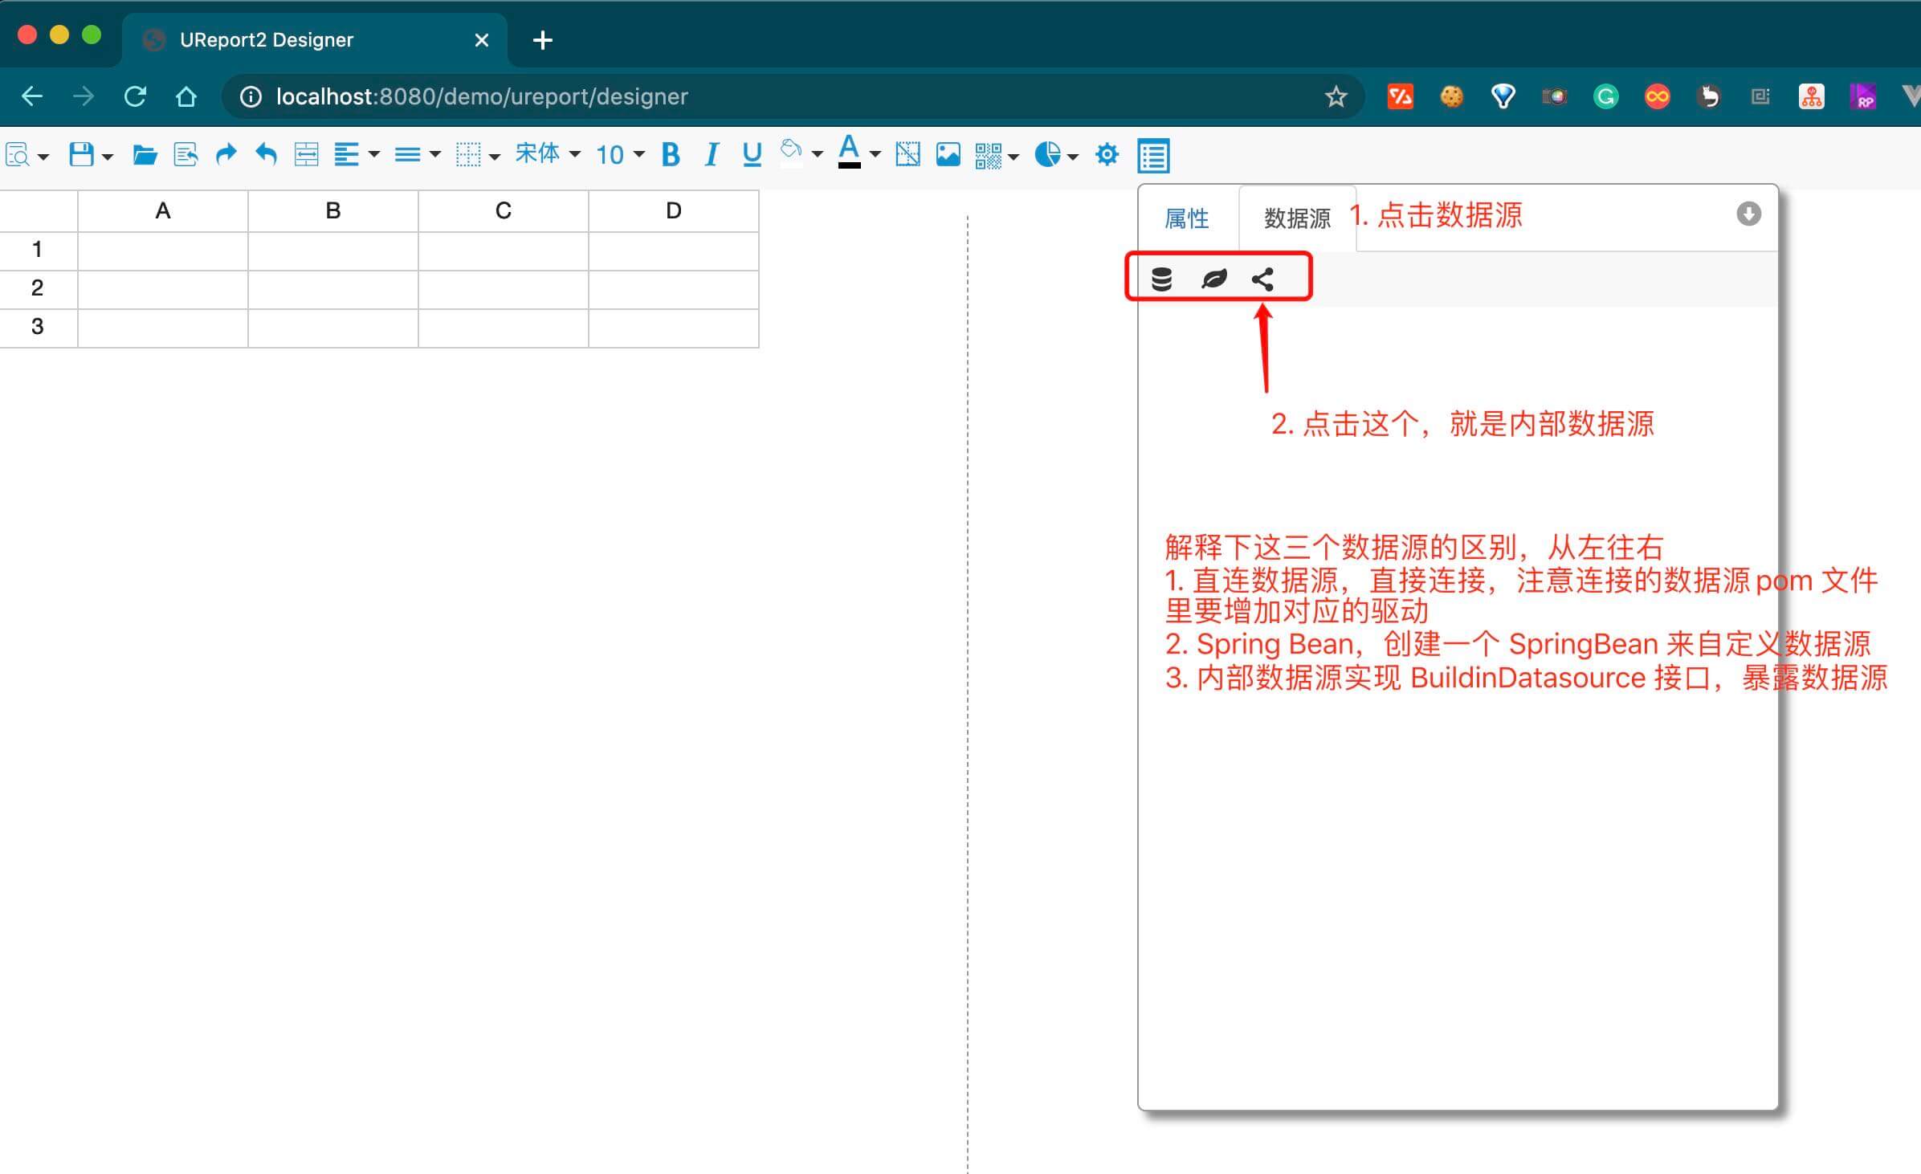Image resolution: width=1921 pixels, height=1174 pixels.
Task: Toggle bold formatting
Action: click(x=671, y=154)
